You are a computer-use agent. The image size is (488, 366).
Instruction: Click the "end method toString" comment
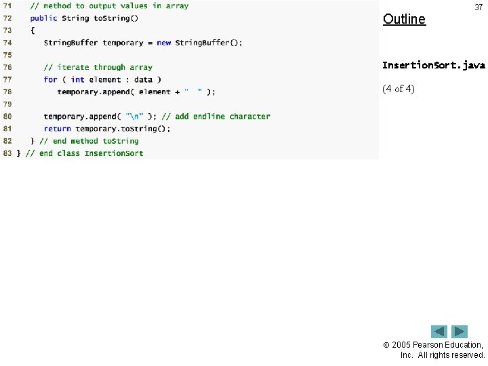point(89,141)
